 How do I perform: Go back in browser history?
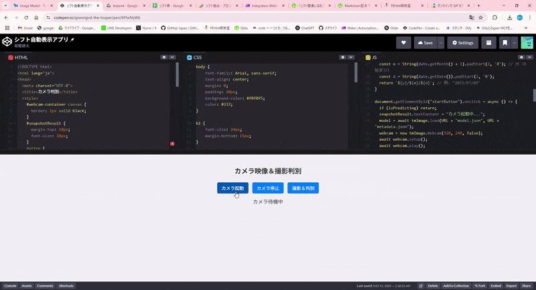pos(6,17)
